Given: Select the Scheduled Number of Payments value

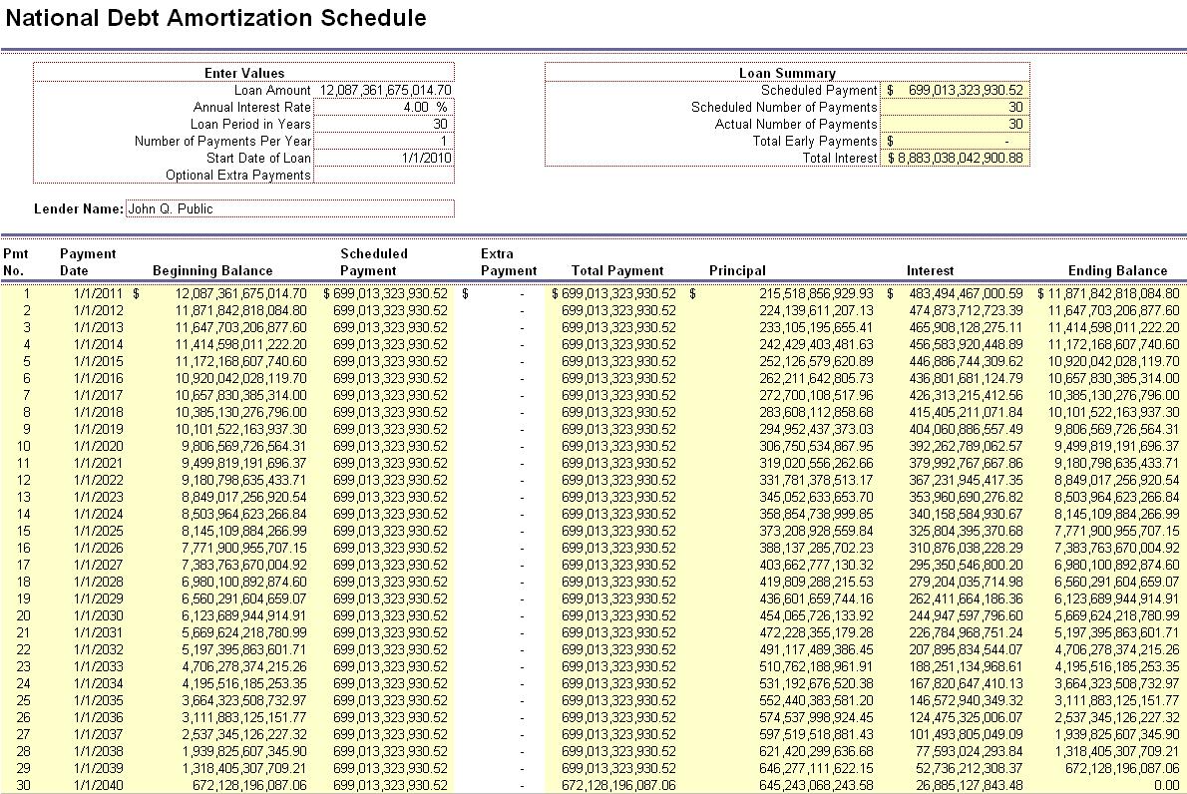Looking at the screenshot, I should (x=955, y=107).
